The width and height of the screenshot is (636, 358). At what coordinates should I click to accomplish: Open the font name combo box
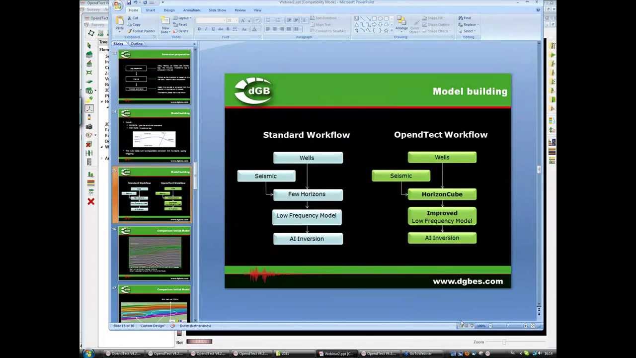(211, 20)
